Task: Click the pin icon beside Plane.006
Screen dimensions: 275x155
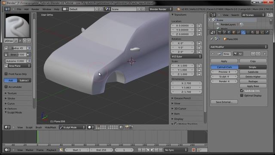Action: pyautogui.click(x=212, y=39)
